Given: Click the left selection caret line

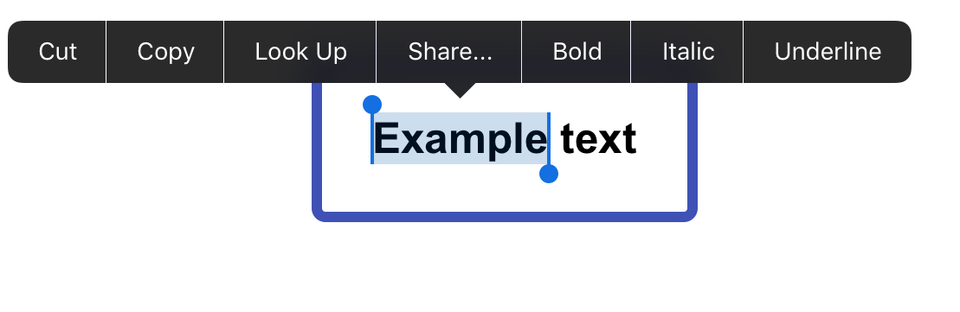Looking at the screenshot, I should [372, 138].
